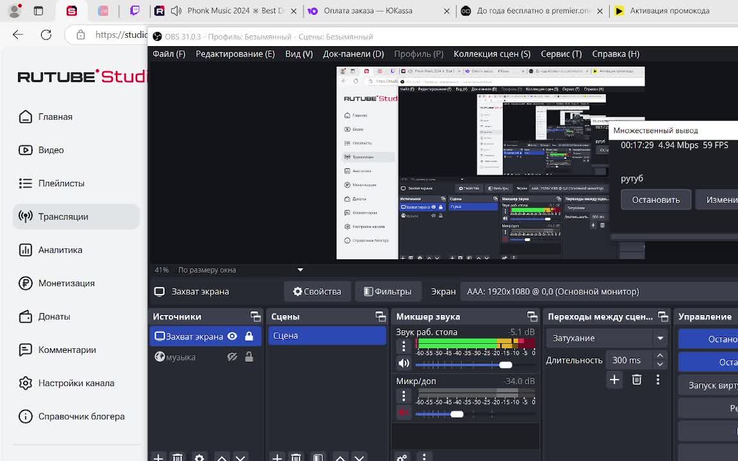Open OBS Справка menu
The image size is (738, 461).
pos(616,54)
